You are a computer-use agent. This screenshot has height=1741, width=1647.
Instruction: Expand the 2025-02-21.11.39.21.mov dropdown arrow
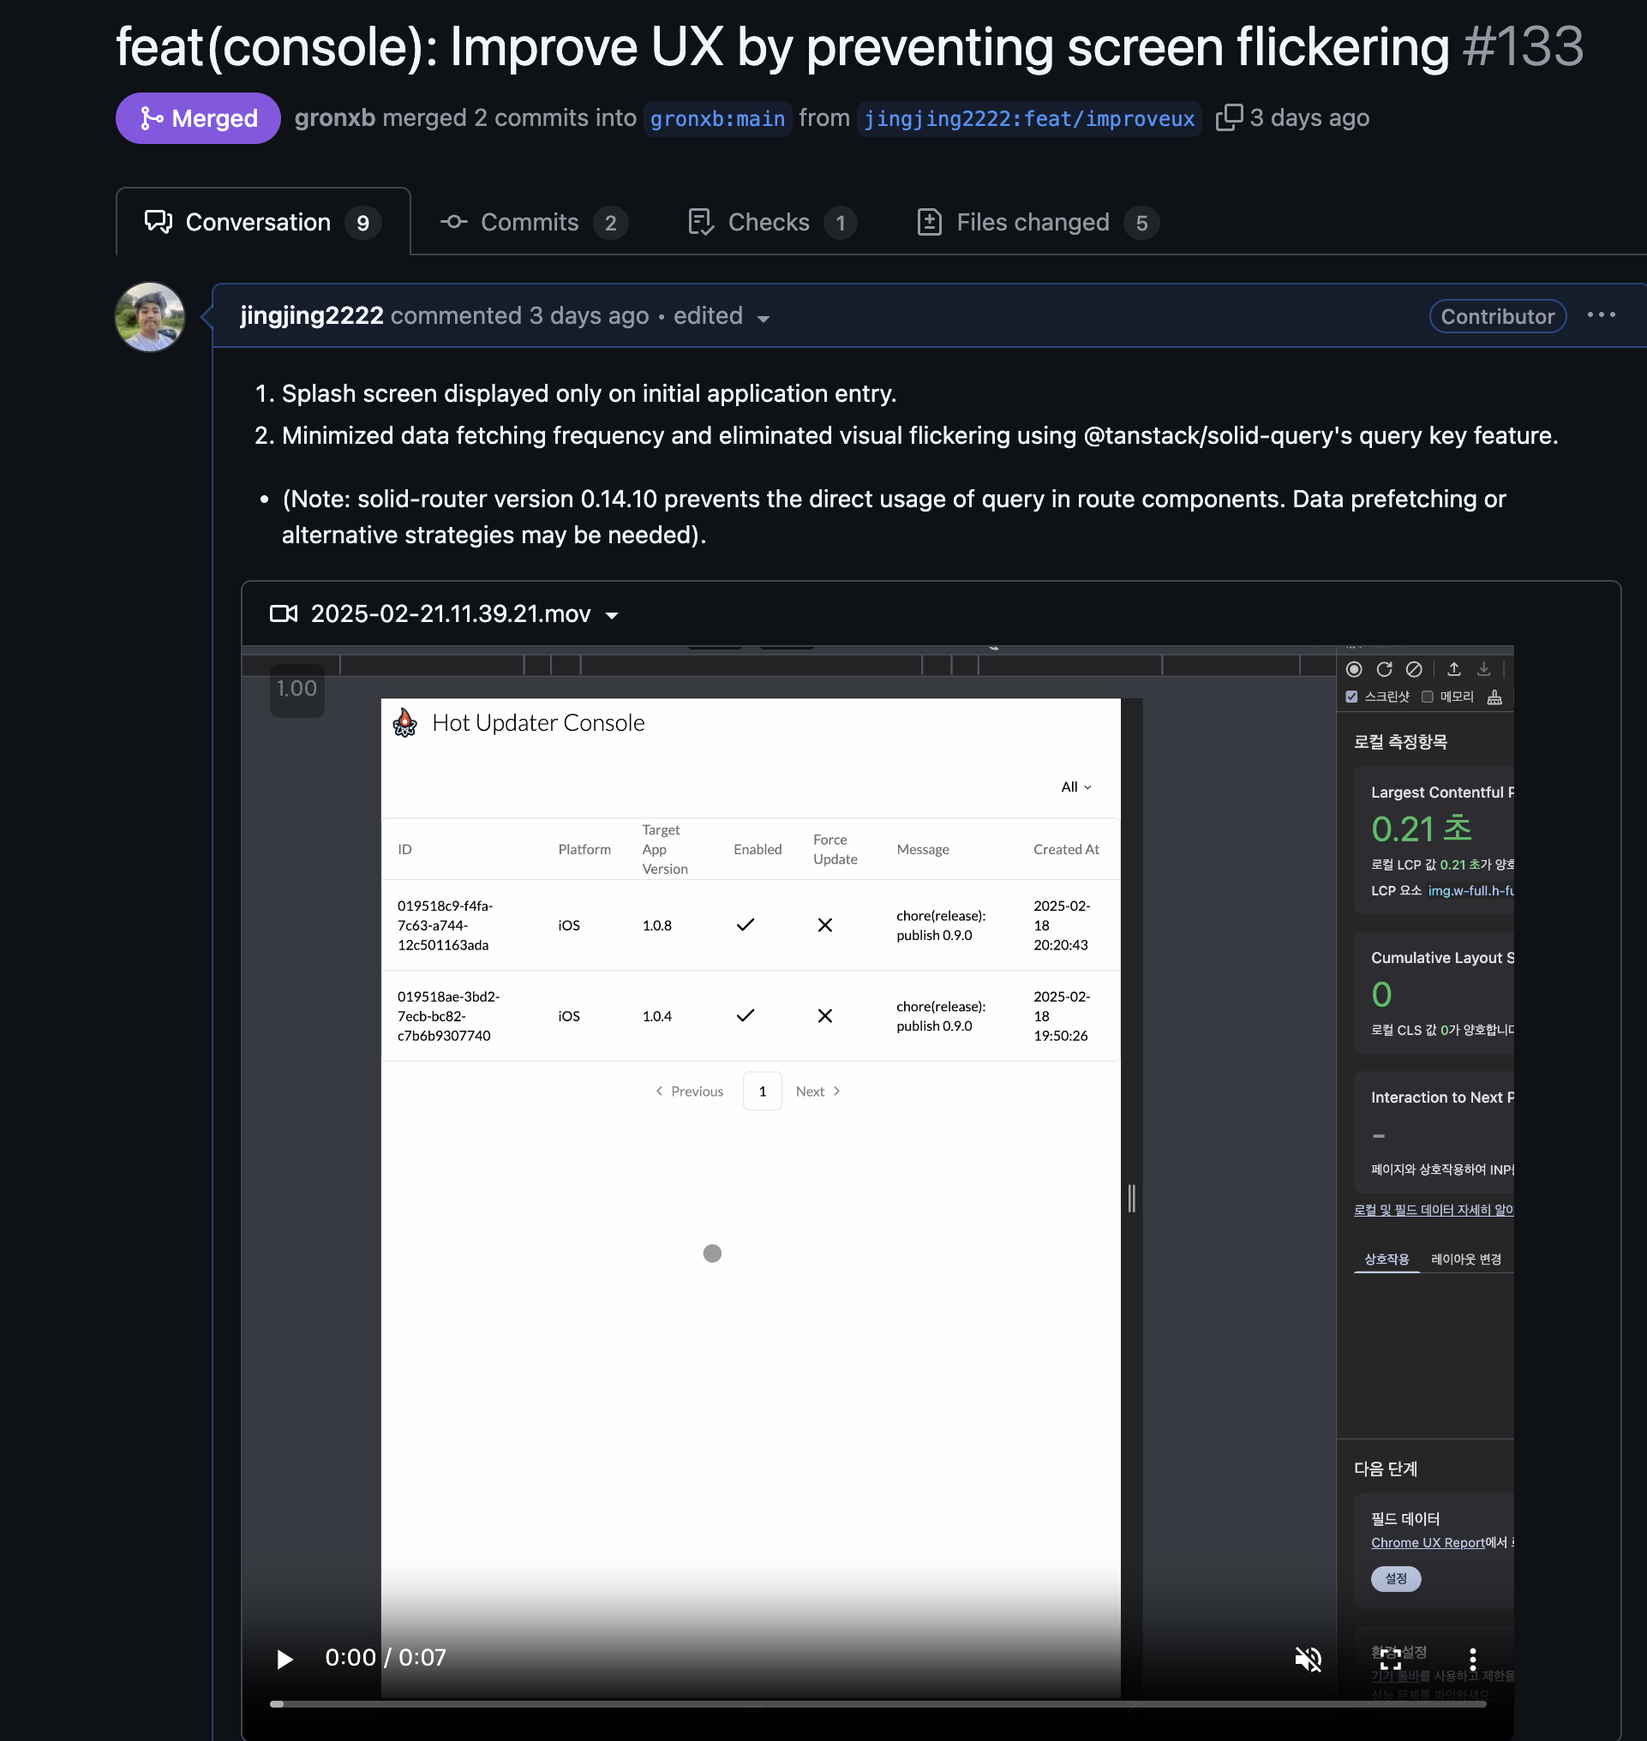(612, 615)
